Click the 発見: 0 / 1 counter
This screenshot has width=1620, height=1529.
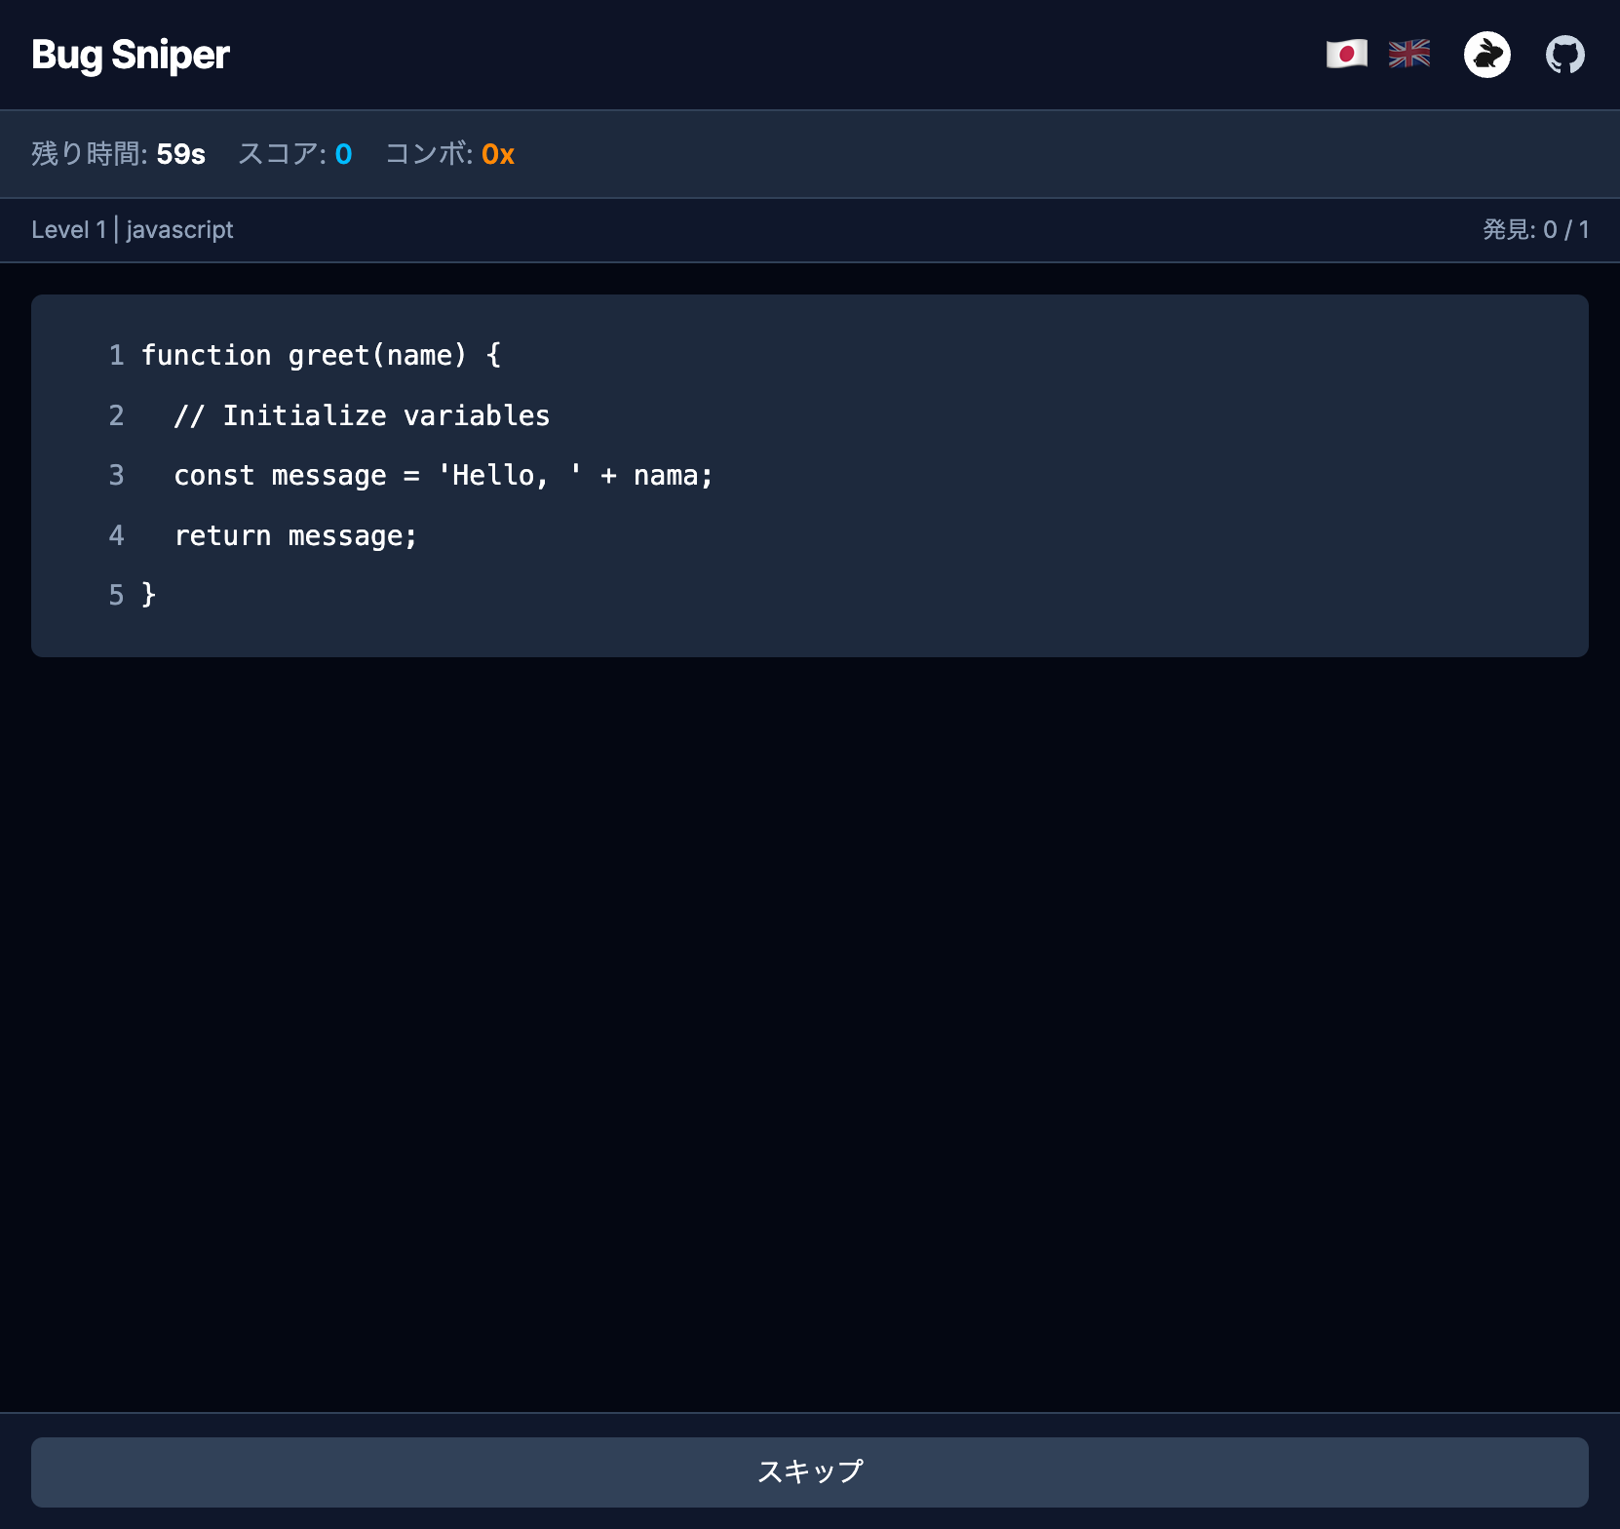click(x=1536, y=230)
